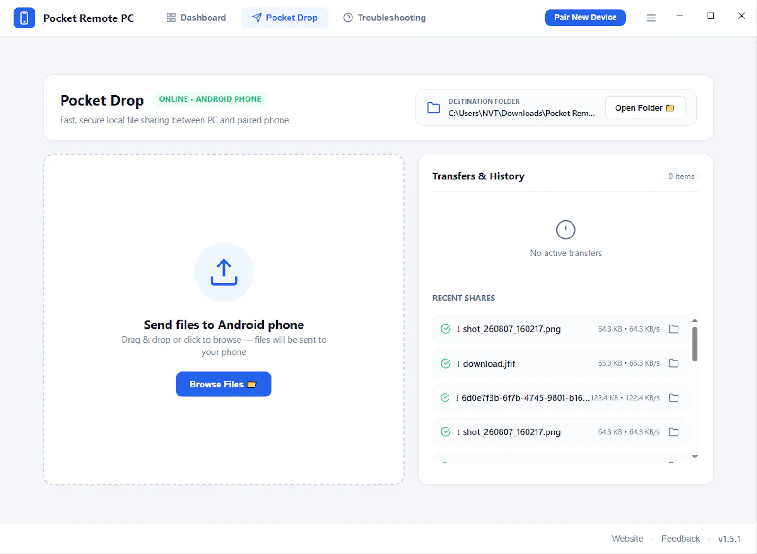
Task: Click the Browse Files button
Action: click(x=223, y=384)
